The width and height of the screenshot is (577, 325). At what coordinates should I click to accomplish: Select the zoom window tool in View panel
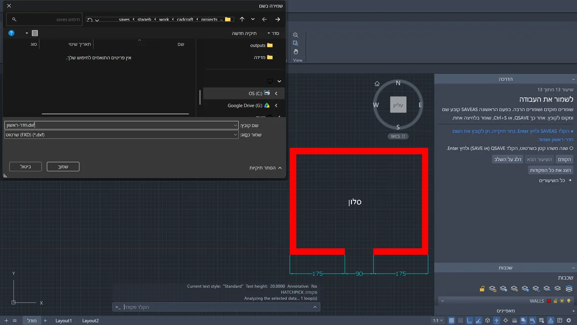point(296,43)
